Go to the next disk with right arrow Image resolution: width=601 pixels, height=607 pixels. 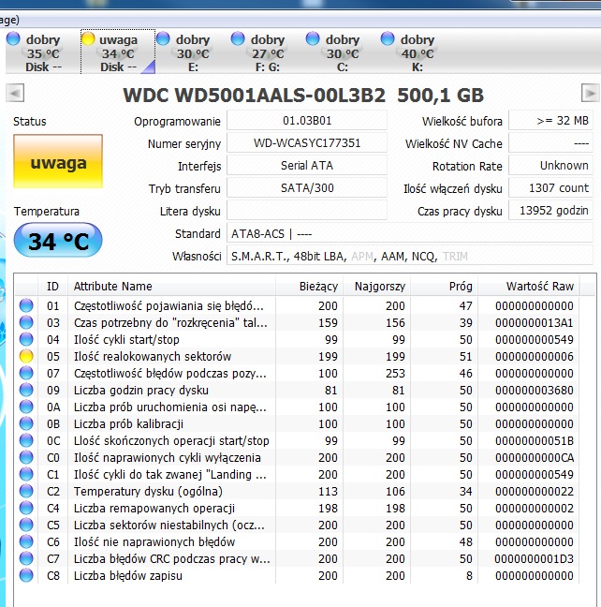pyautogui.click(x=590, y=93)
